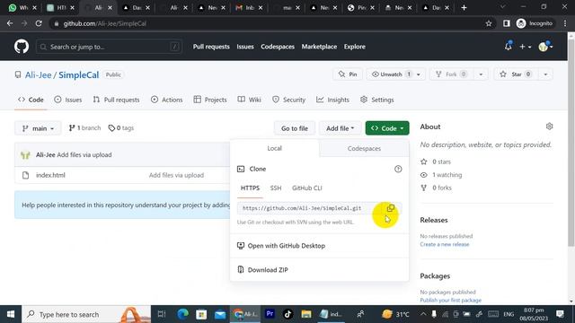Open Chrome's three-dot menu

coord(565,23)
